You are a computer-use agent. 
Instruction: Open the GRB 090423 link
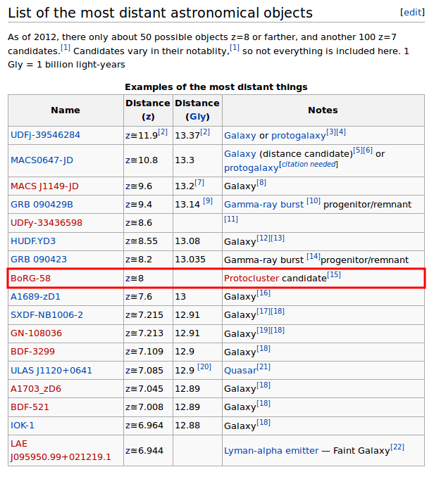(39, 260)
